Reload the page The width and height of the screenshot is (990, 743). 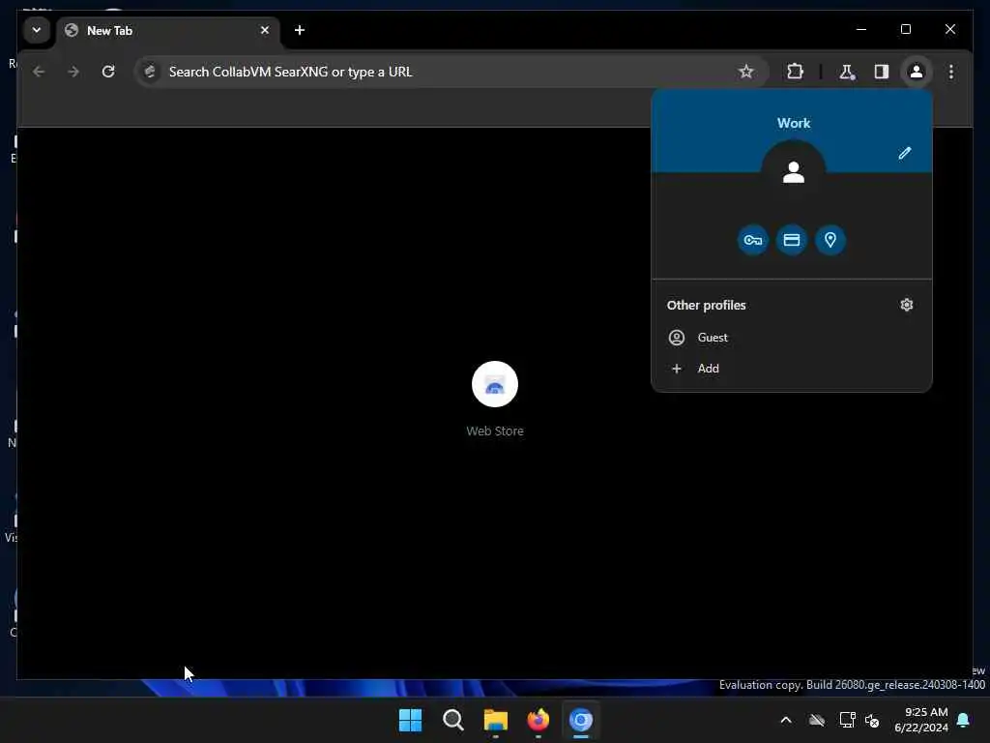pos(108,72)
